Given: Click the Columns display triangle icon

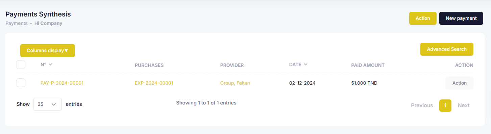Looking at the screenshot, I should click(x=66, y=50).
